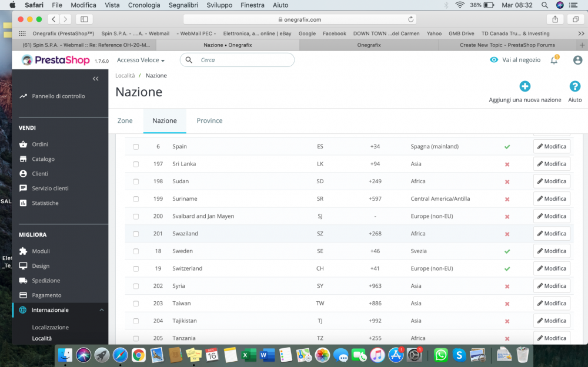Toggle Spain enabled status checkmark
The height and width of the screenshot is (367, 588).
tap(507, 147)
